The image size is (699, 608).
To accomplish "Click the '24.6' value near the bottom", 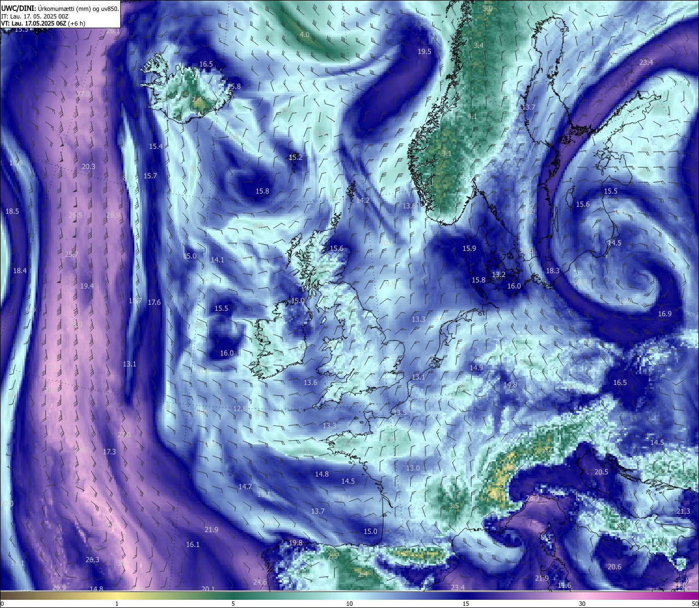I will click(260, 582).
